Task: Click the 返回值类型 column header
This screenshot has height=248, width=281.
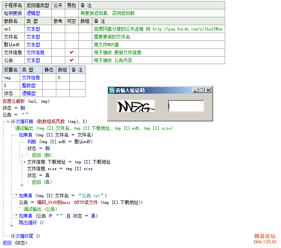Action: 38,5
